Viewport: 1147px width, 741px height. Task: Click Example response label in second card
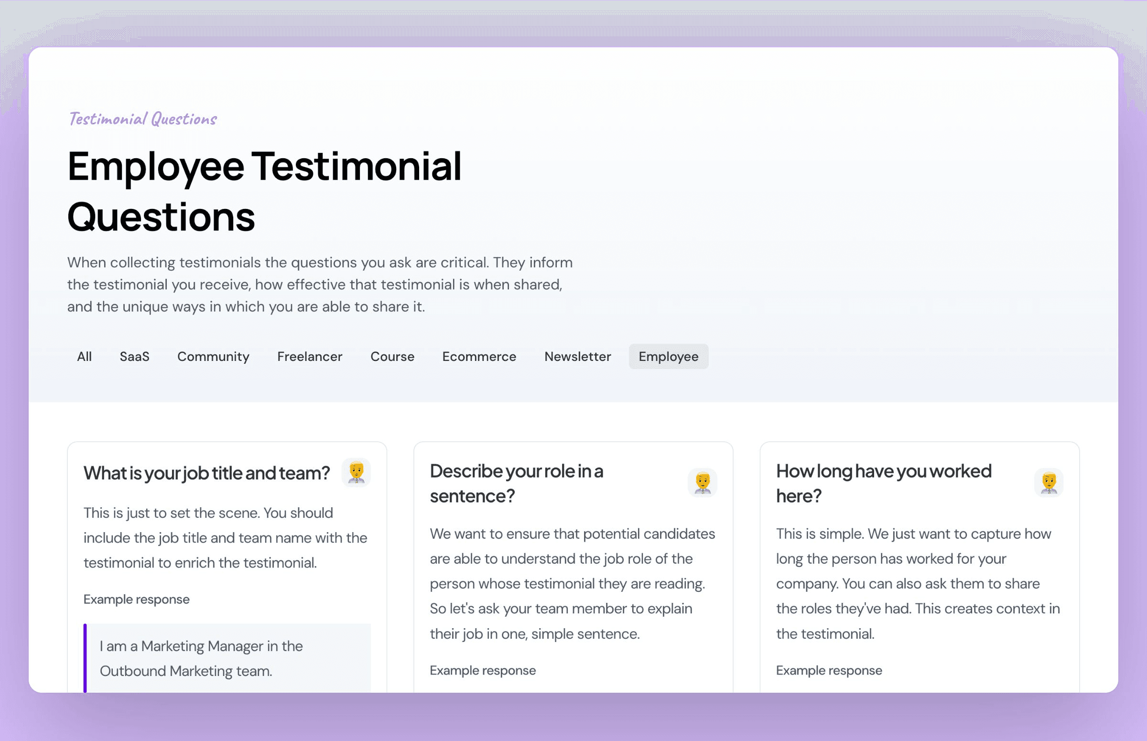[x=482, y=670]
